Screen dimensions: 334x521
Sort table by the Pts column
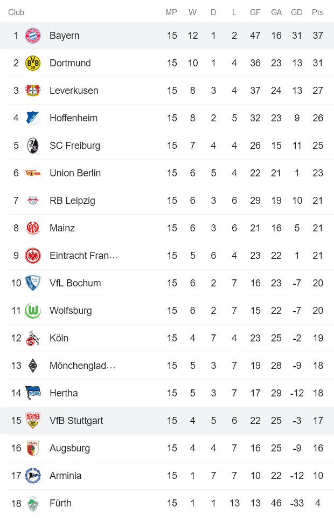click(x=318, y=12)
